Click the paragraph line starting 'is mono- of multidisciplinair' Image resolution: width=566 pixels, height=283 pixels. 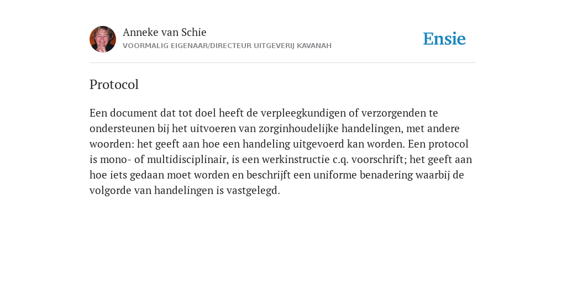(281, 160)
